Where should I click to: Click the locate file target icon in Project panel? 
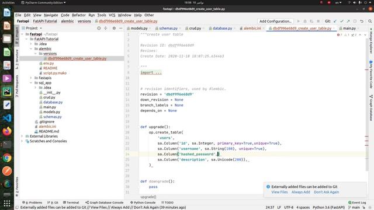click(99, 28)
